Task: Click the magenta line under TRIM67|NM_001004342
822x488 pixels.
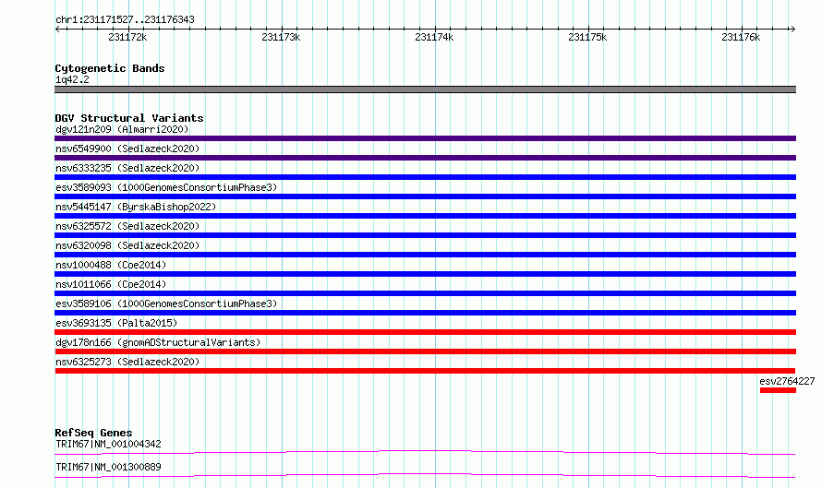Action: pos(425,452)
